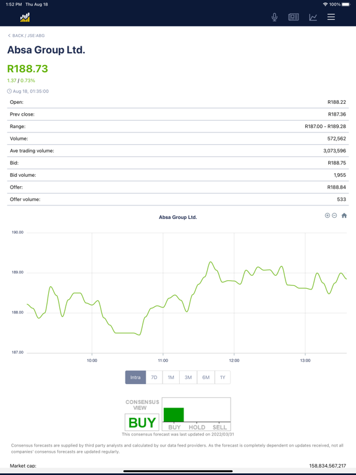Select the 6M chart range tab
356x475 pixels.
tap(206, 377)
